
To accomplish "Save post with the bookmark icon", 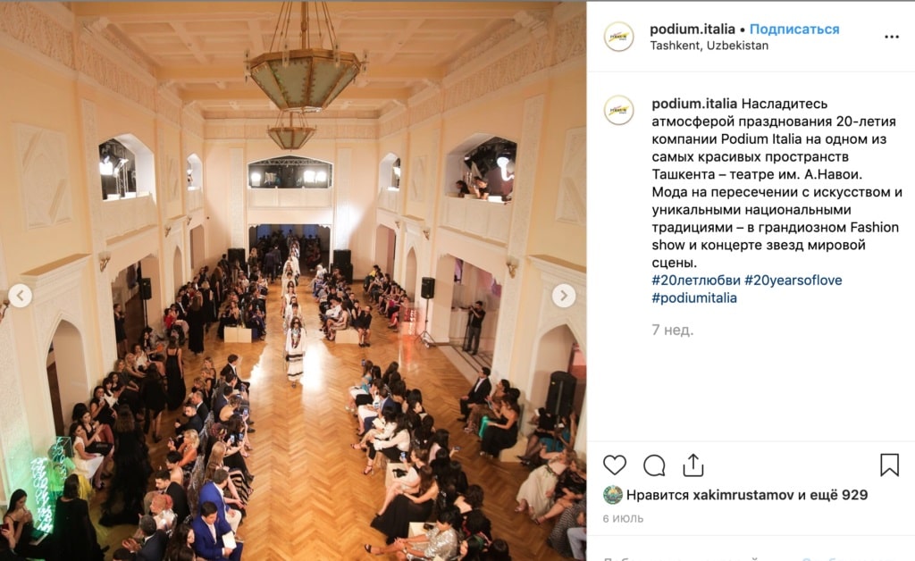I will (x=889, y=465).
